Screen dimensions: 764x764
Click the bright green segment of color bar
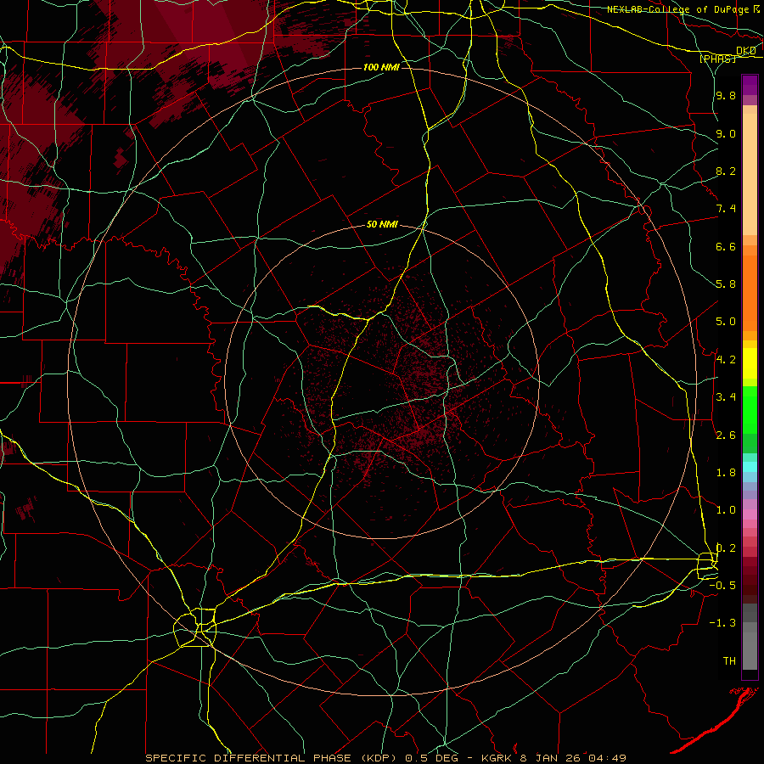(x=750, y=412)
